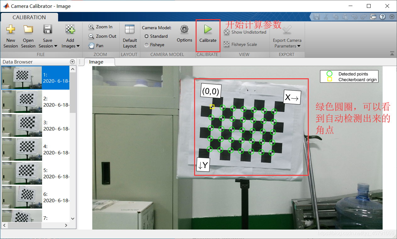Click the Add Images icon

click(70, 29)
